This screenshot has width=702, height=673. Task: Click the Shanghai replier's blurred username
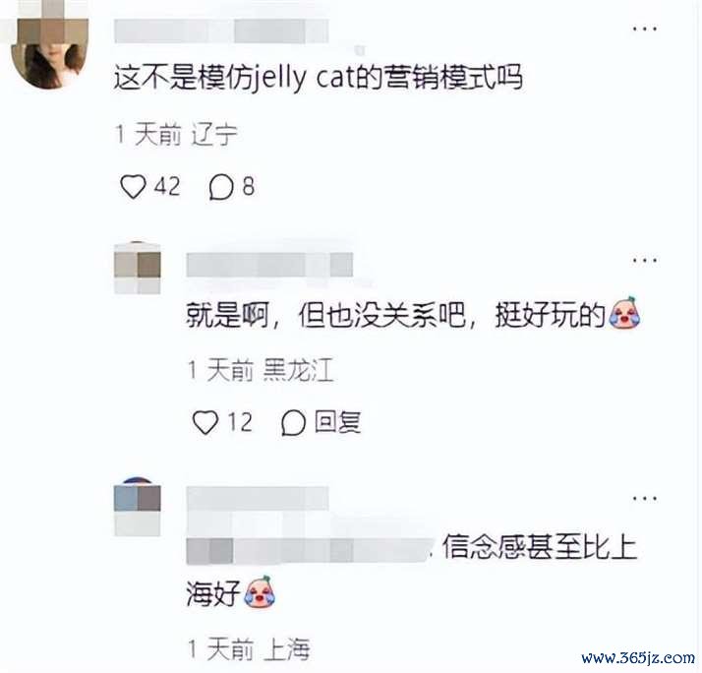(x=258, y=498)
